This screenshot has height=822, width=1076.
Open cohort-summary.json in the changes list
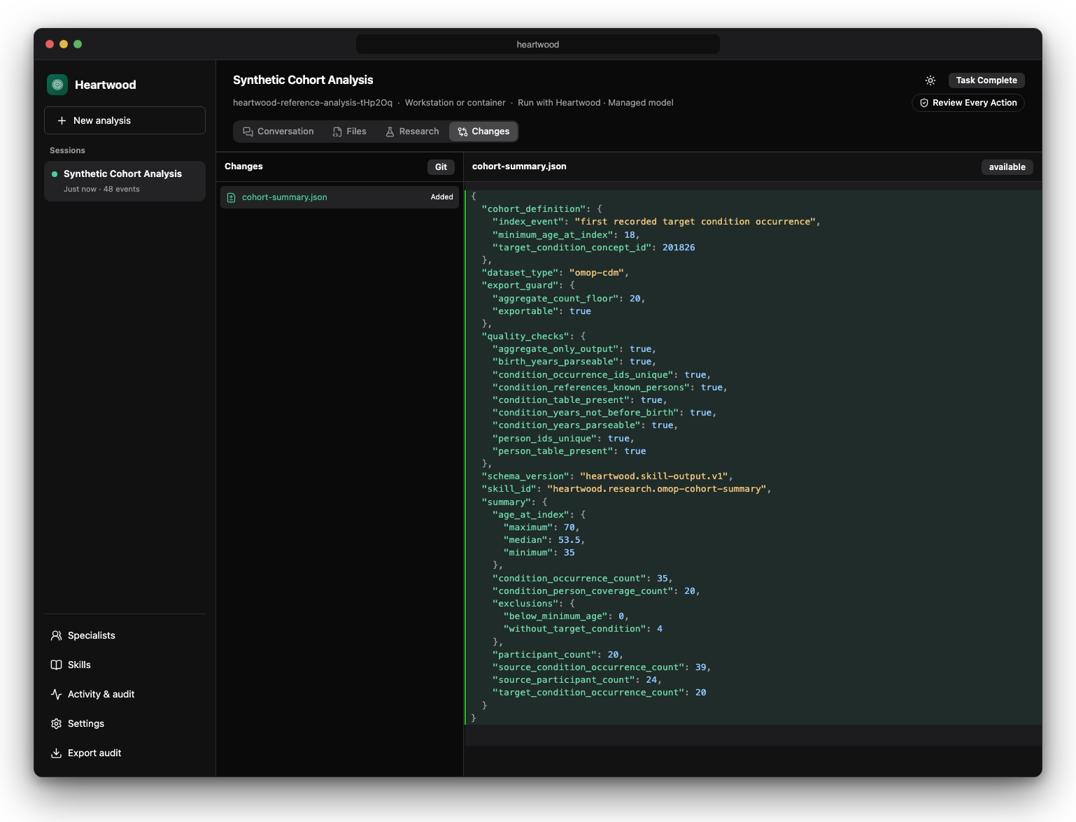339,197
